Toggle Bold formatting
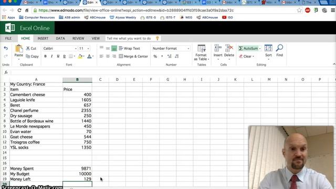The height and width of the screenshot is (189, 336). (45, 56)
